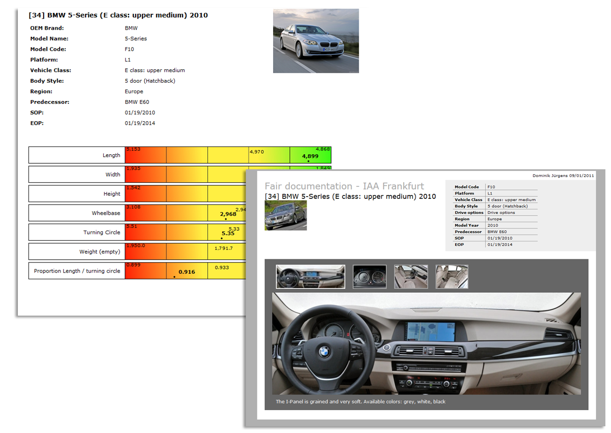Select the "BMW" value beside OEM Brand
The width and height of the screenshot is (611, 433).
tap(131, 28)
